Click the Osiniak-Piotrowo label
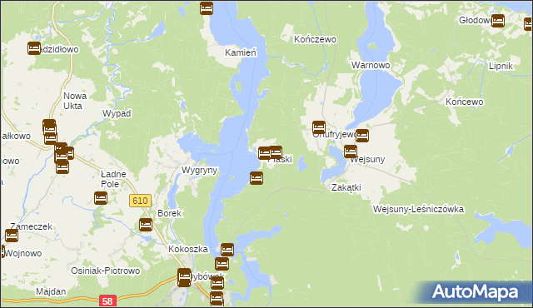533x308 pixels. (x=106, y=271)
